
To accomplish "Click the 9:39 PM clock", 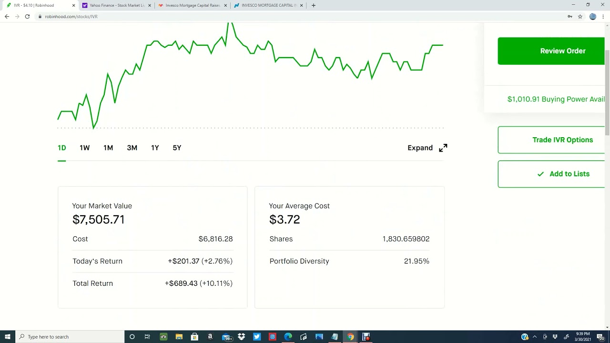I will (584, 337).
